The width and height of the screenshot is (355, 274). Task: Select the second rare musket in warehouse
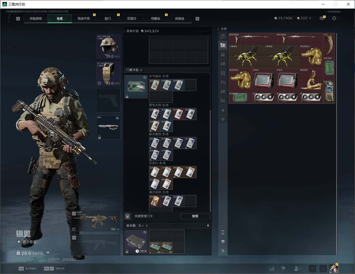299,39
